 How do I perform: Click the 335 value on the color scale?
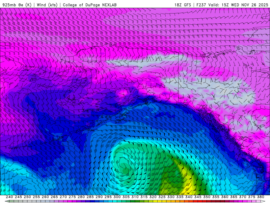coord(180,197)
